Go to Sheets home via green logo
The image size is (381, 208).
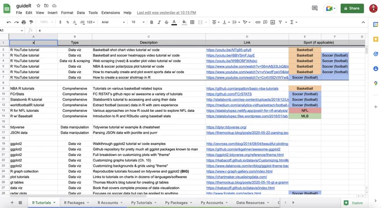(7, 9)
